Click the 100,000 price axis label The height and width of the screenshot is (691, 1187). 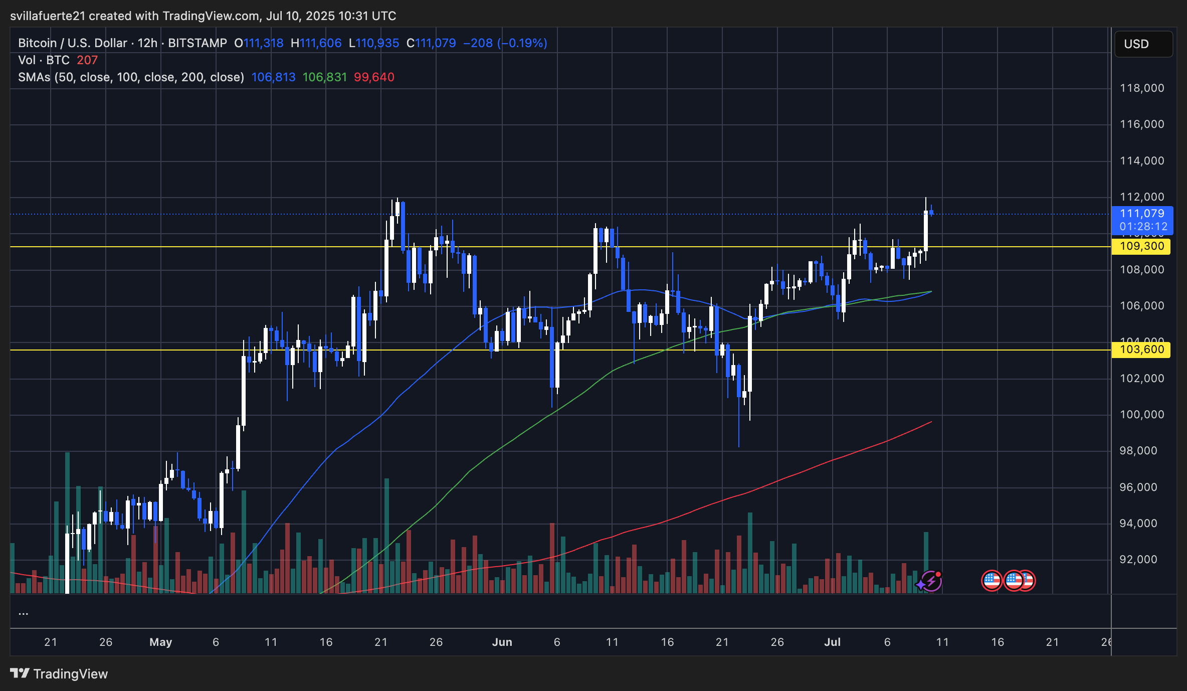1142,415
